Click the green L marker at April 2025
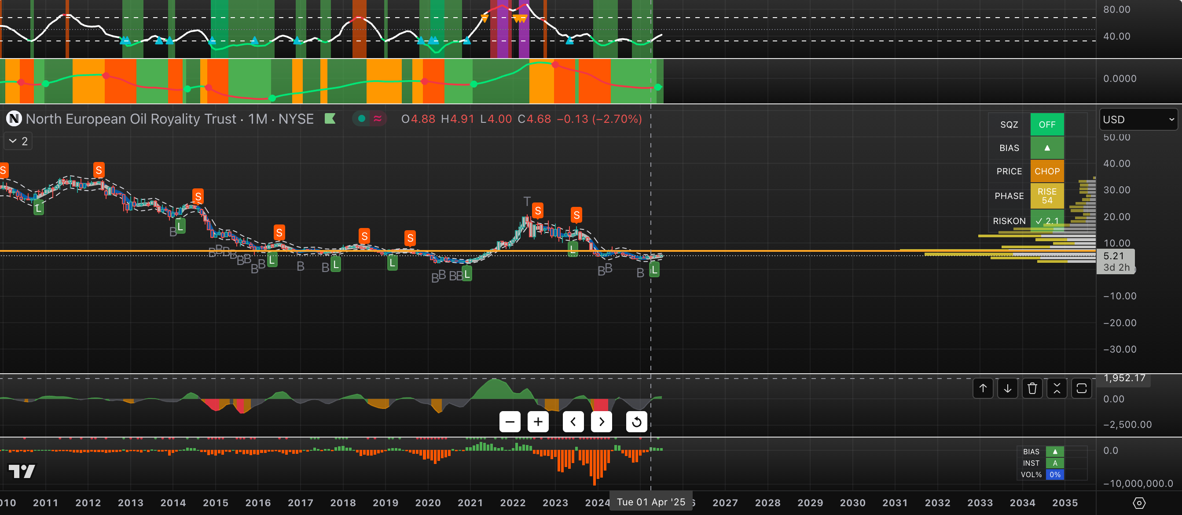 [654, 270]
